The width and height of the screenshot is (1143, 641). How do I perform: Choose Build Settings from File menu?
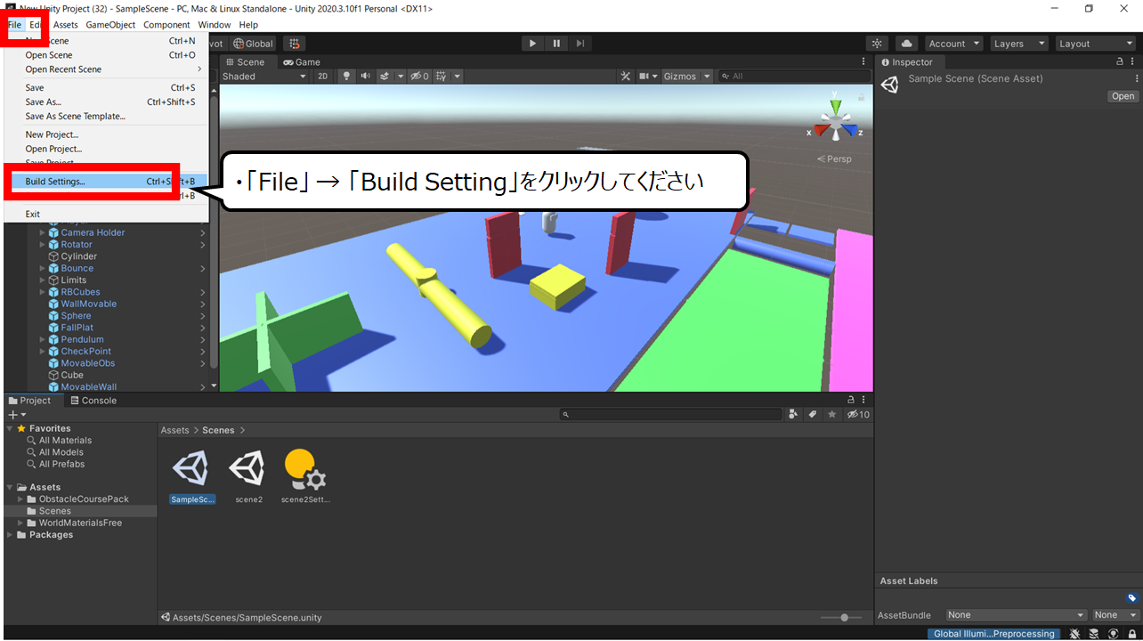(x=106, y=182)
